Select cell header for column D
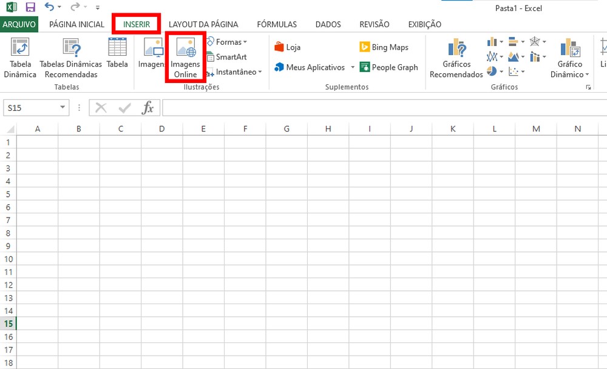 161,128
